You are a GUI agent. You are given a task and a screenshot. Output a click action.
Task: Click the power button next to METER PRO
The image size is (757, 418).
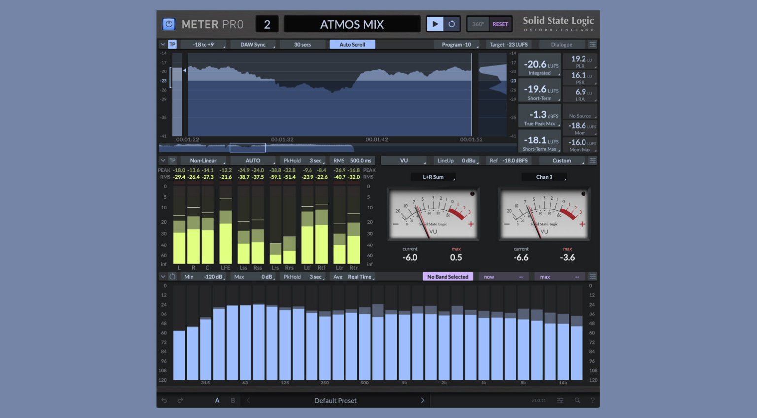pyautogui.click(x=169, y=24)
